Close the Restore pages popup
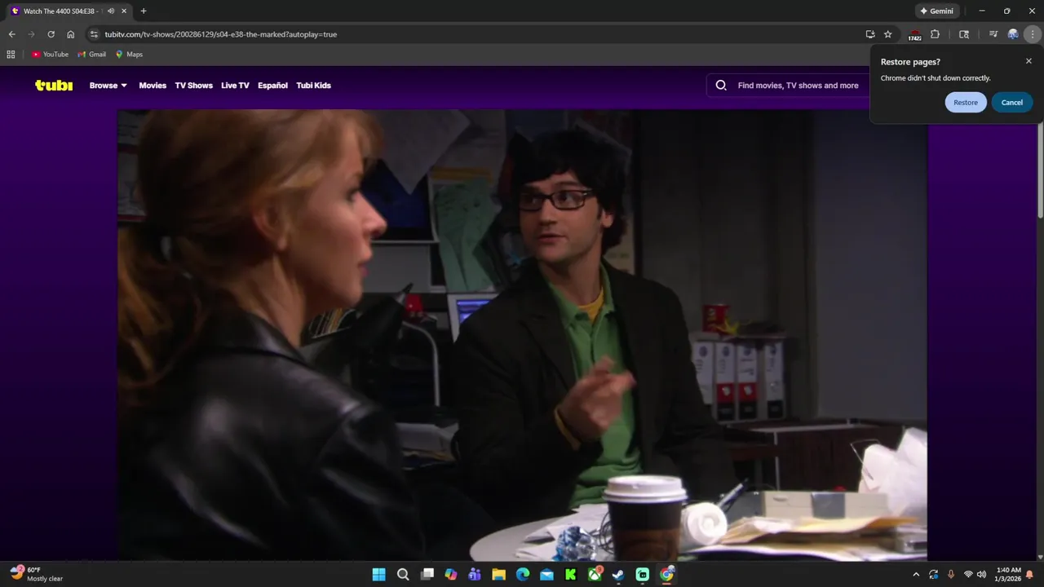 pos(1029,61)
